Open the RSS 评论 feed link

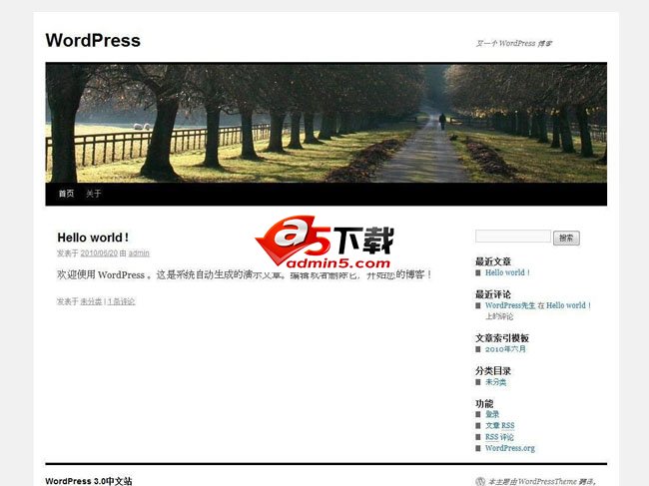(499, 437)
